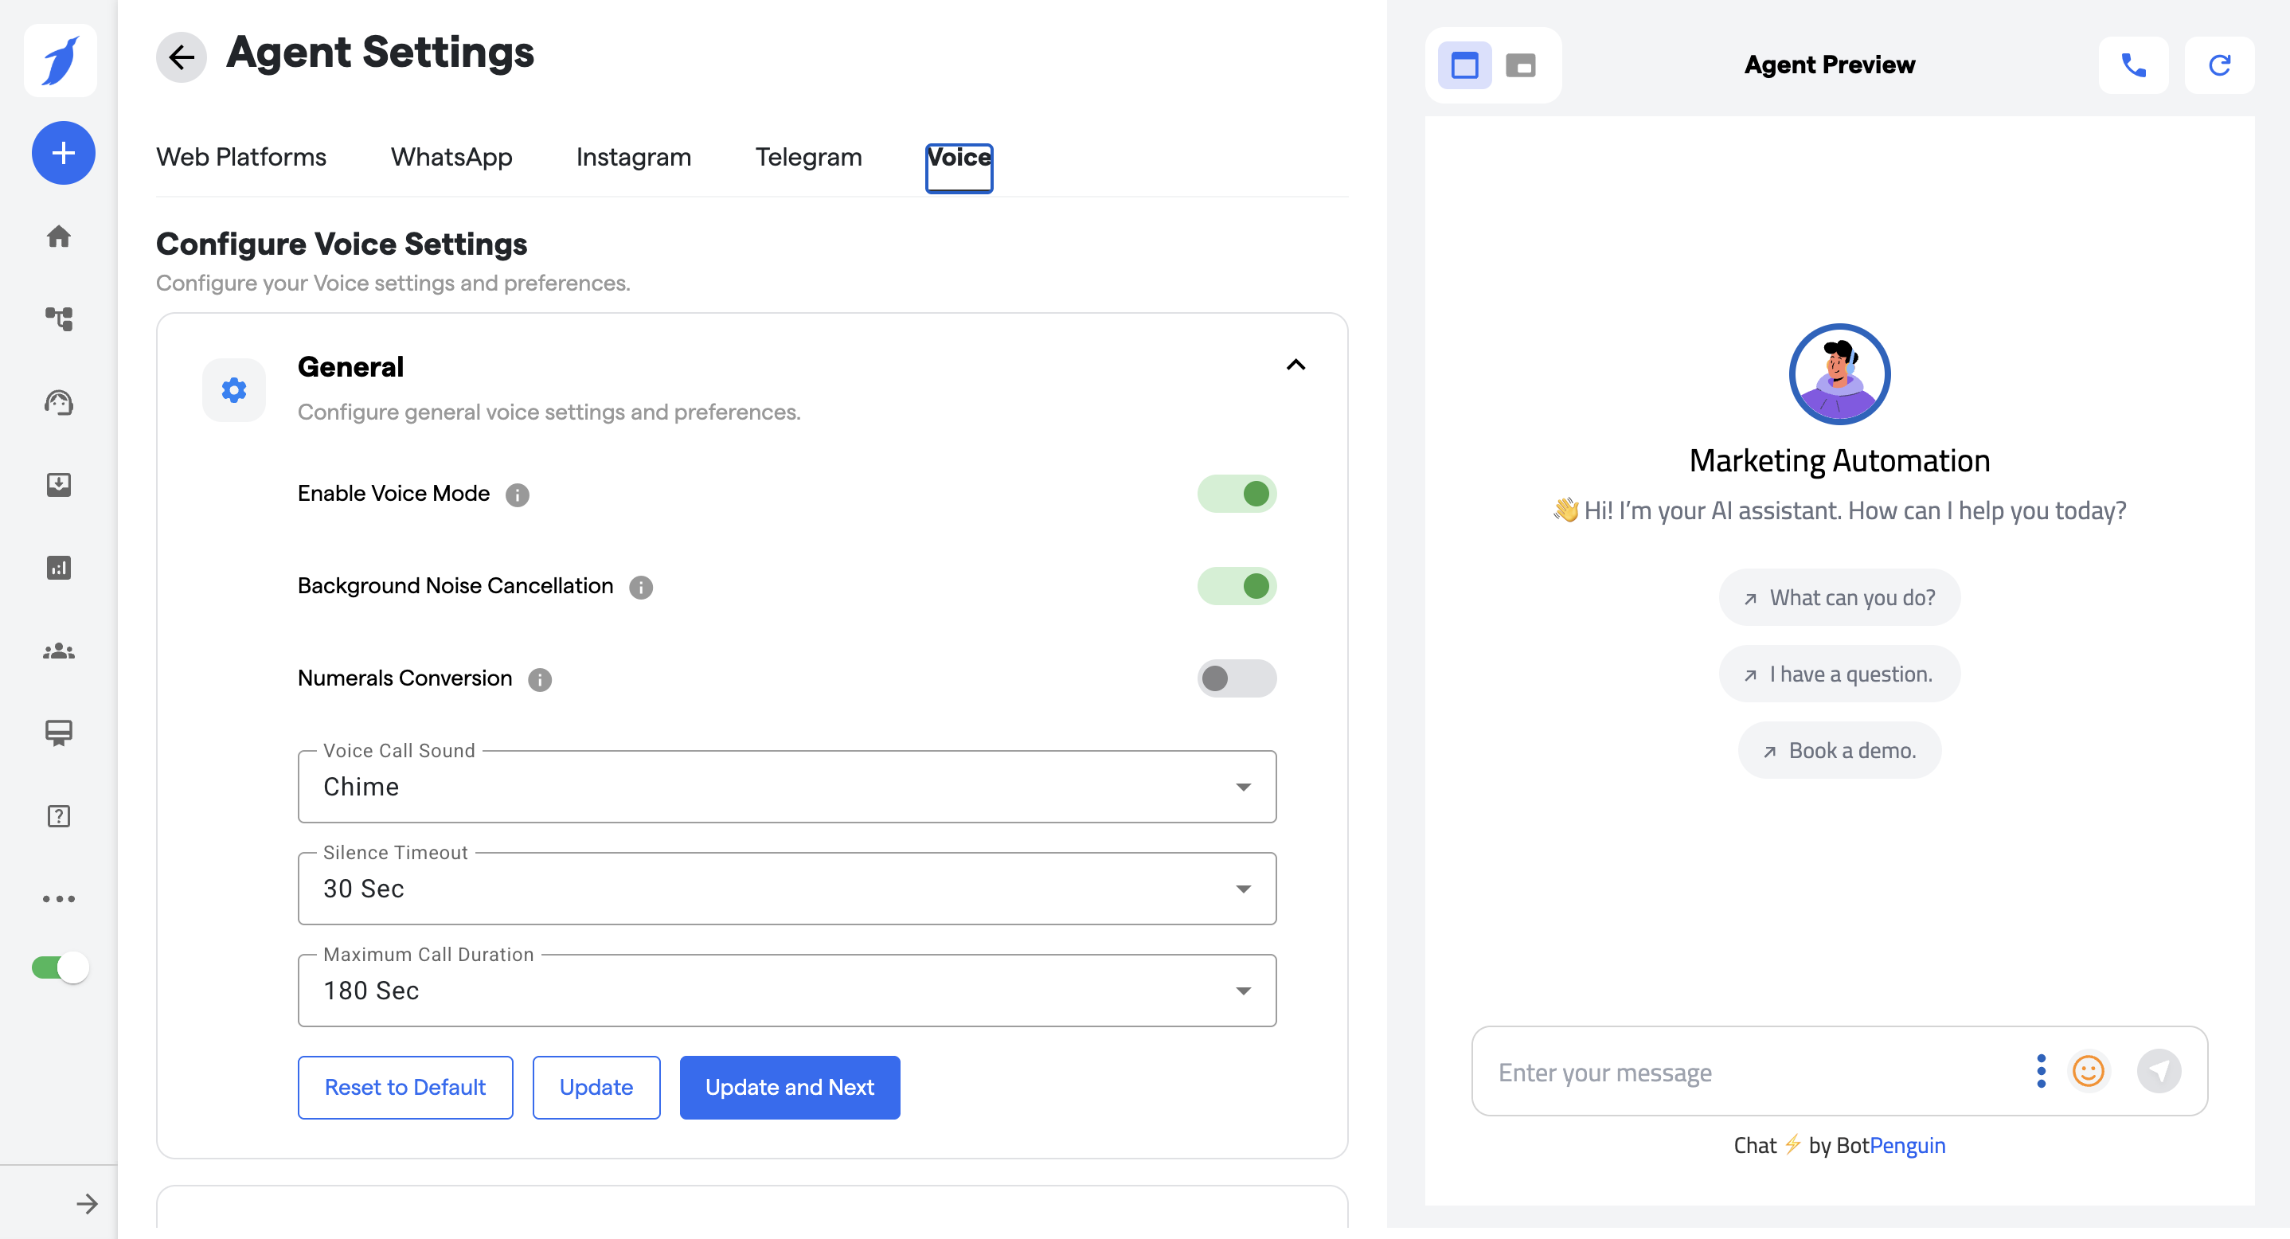
Task: Open the headset live chat icon
Action: click(x=59, y=402)
